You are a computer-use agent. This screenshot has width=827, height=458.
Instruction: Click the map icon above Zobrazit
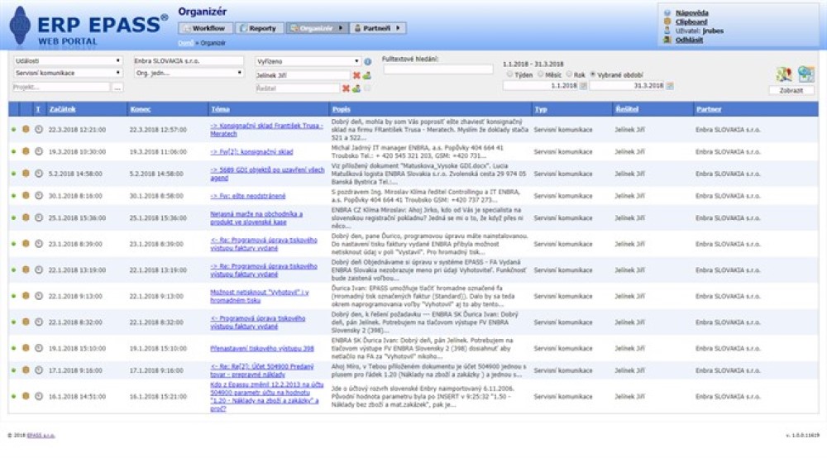(x=784, y=74)
